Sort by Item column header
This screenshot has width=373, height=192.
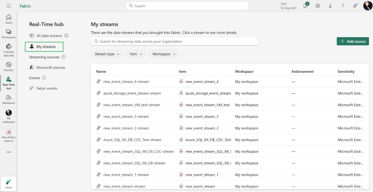point(182,71)
